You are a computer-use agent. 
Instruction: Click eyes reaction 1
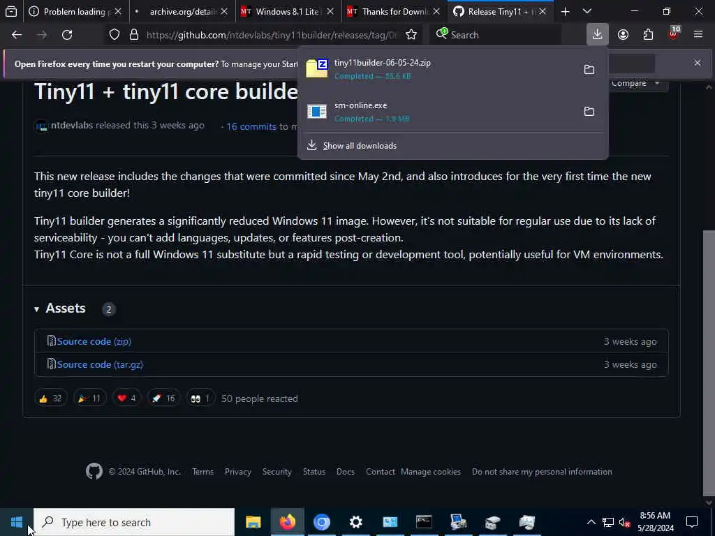[x=200, y=399]
